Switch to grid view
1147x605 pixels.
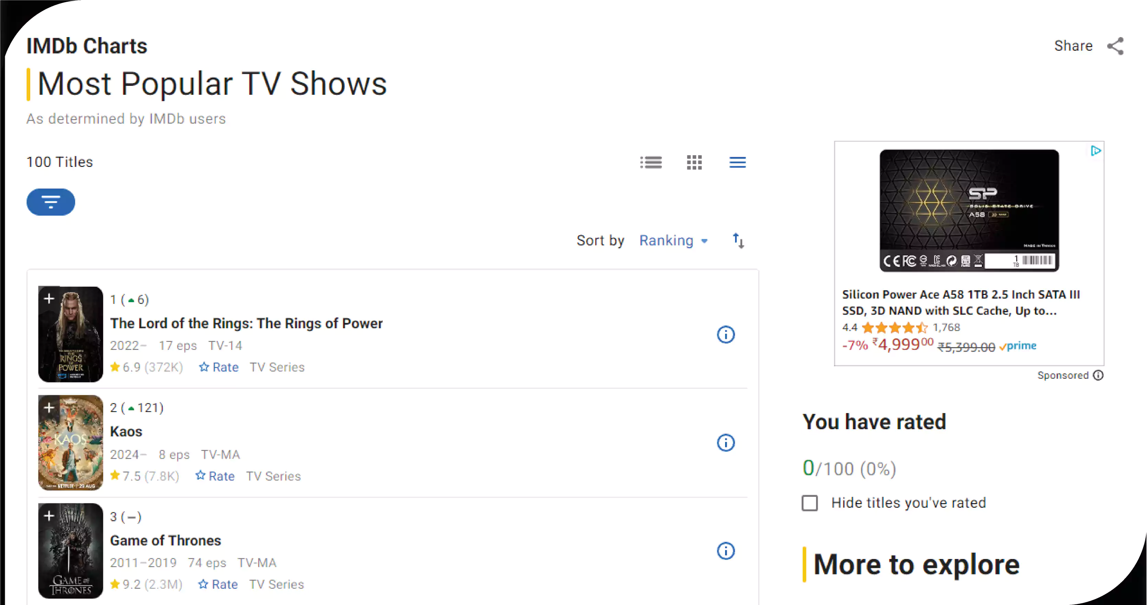tap(694, 162)
